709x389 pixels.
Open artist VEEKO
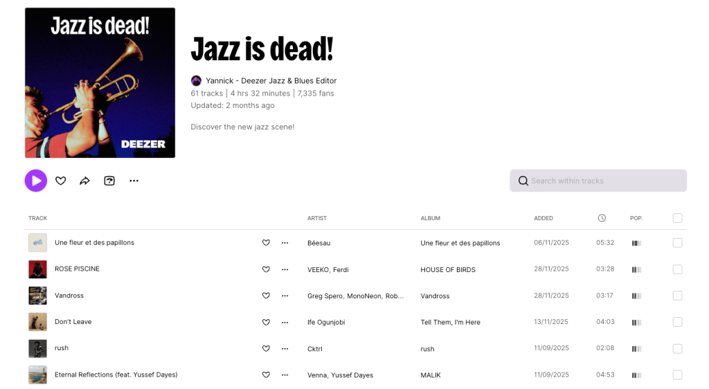coord(318,270)
